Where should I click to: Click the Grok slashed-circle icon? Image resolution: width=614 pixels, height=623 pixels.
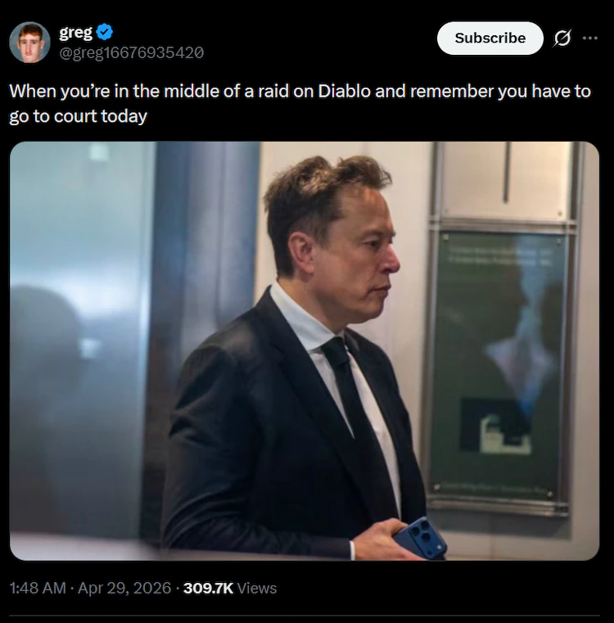click(x=562, y=38)
